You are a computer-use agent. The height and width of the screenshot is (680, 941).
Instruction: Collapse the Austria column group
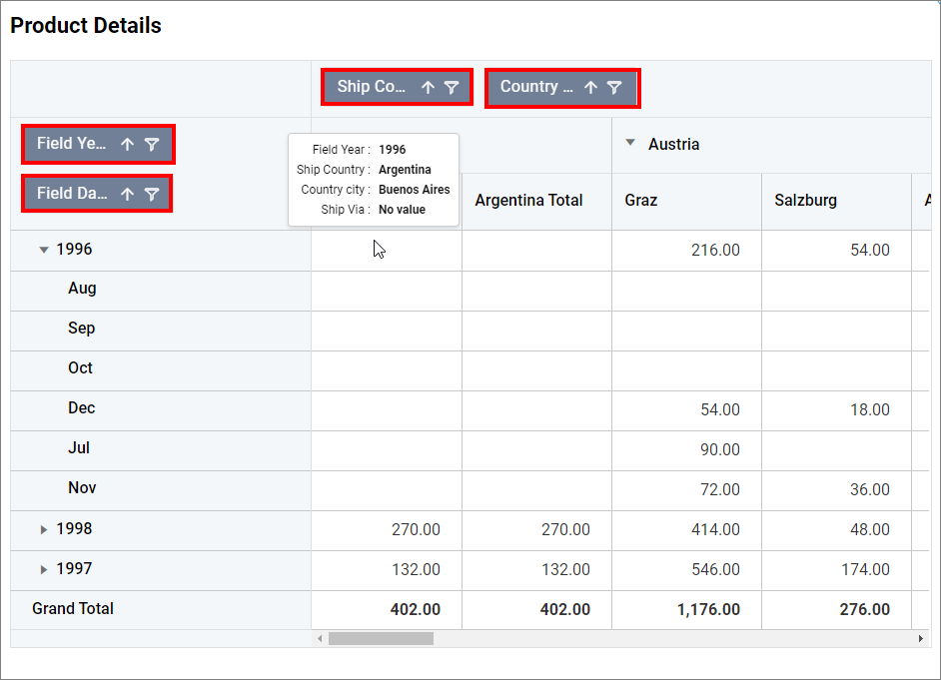629,144
